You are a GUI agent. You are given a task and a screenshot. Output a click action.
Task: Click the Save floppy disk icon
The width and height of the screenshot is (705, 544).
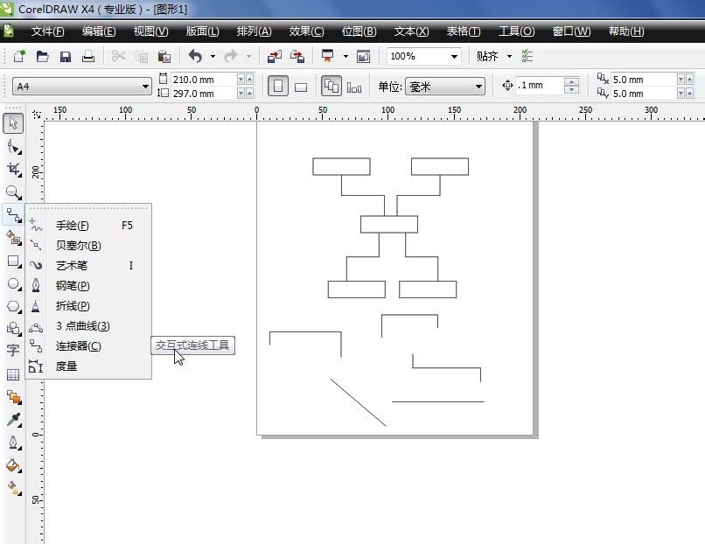coord(66,57)
